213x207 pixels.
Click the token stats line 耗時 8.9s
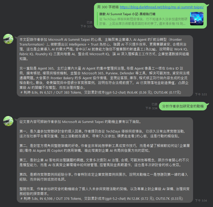coord(101,93)
